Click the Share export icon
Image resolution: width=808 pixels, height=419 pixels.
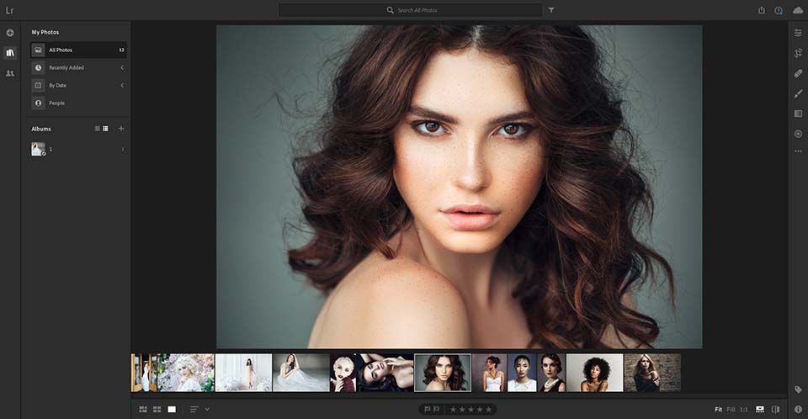point(762,10)
